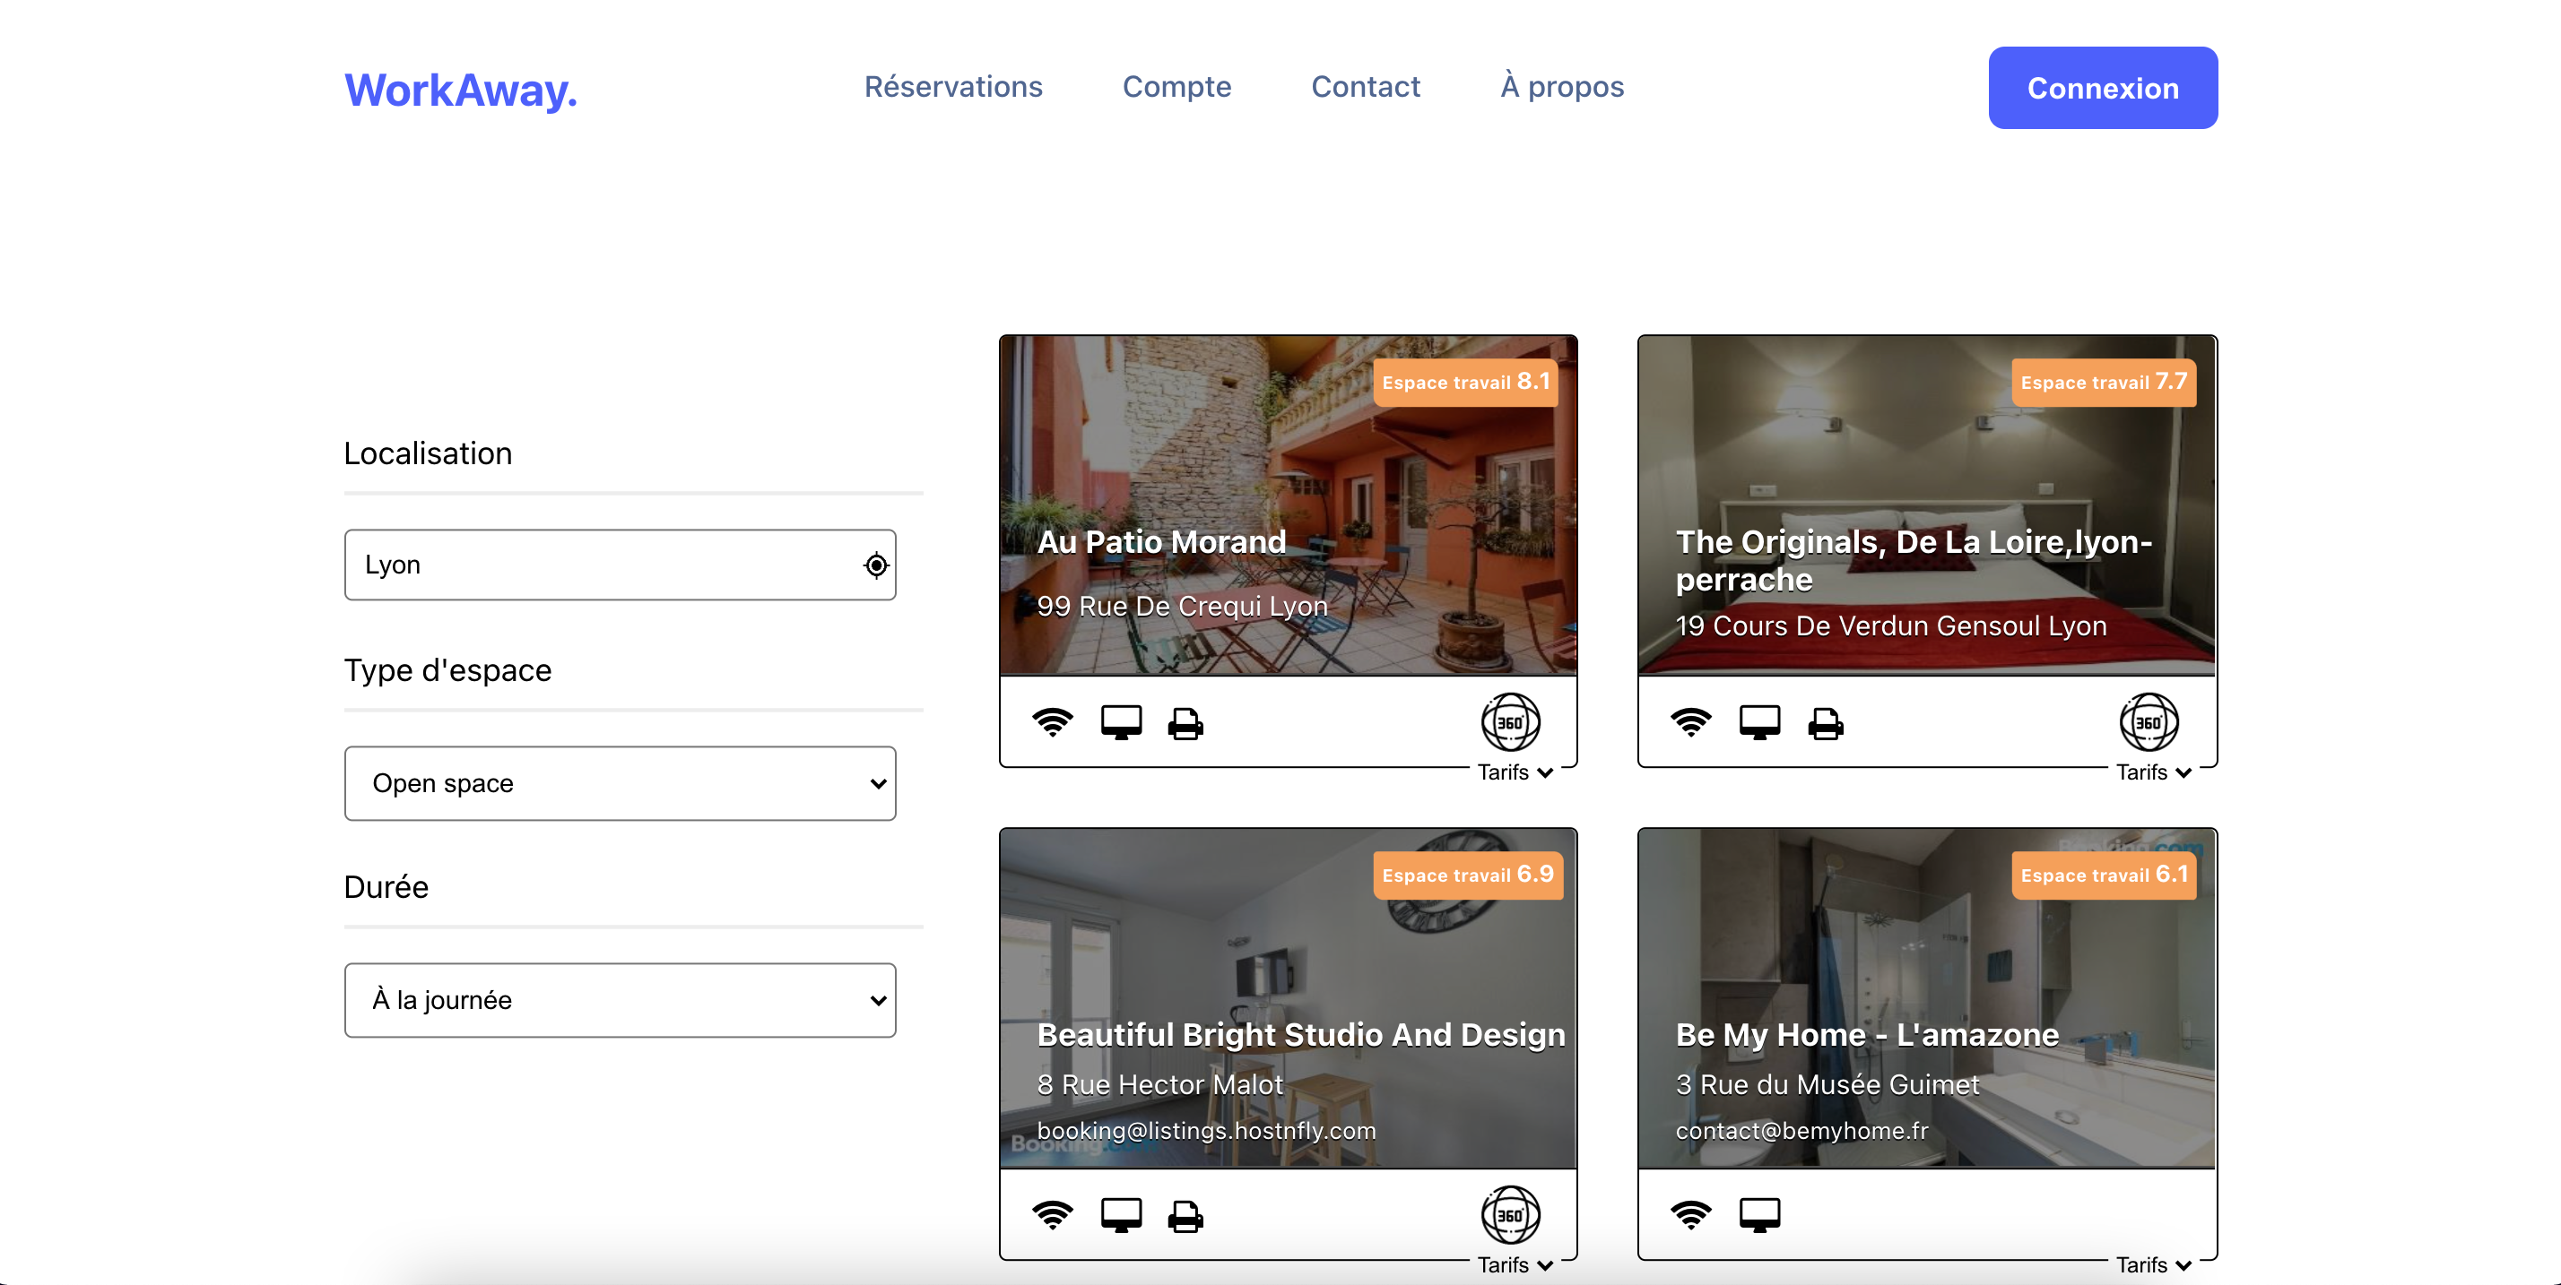Screen dimensions: 2561x1285
Task: Click wifi icon on Au Patio Morand card
Action: point(1052,722)
